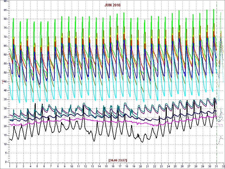
Task: Click day 14 label on the date axis
Action: pos(99,166)
